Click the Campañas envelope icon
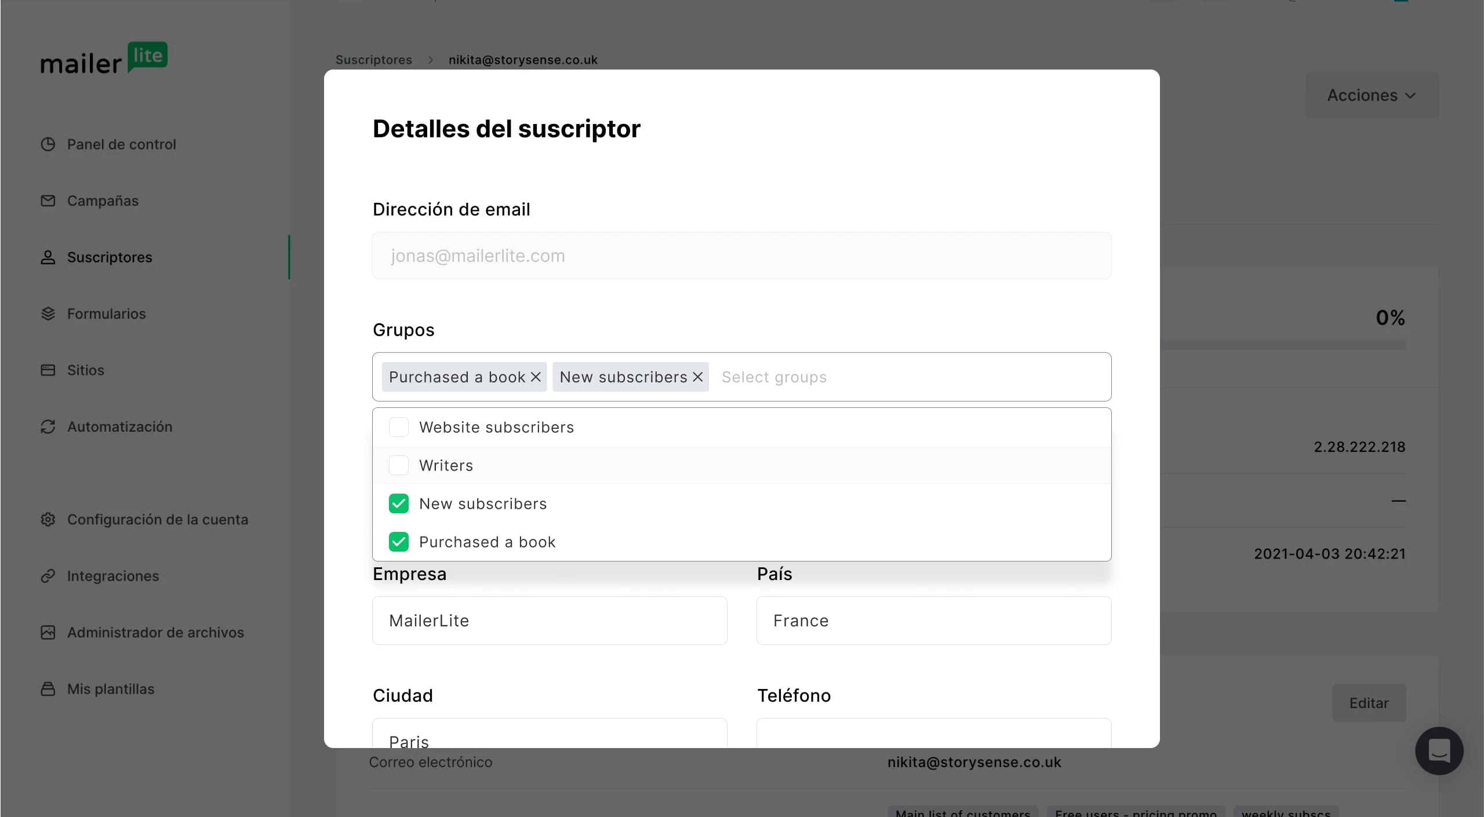This screenshot has width=1484, height=817. tap(48, 200)
